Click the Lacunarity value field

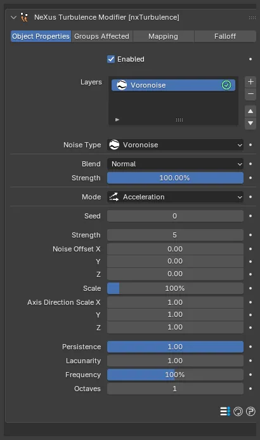pos(175,361)
